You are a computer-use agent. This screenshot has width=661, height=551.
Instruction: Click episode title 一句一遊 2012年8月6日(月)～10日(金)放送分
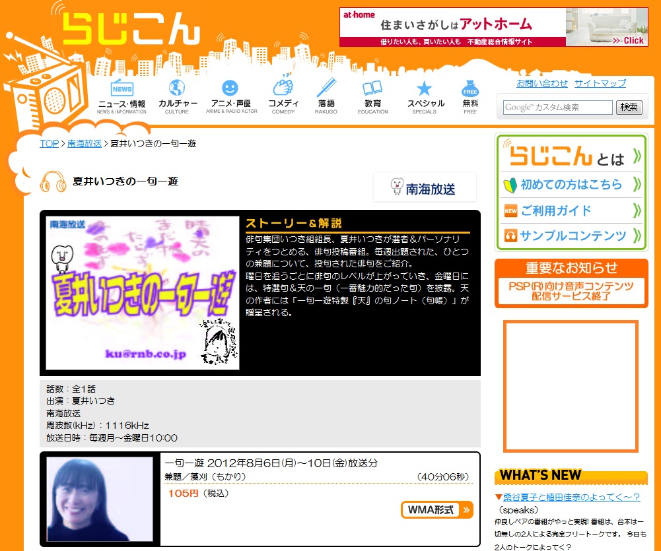pyautogui.click(x=271, y=463)
